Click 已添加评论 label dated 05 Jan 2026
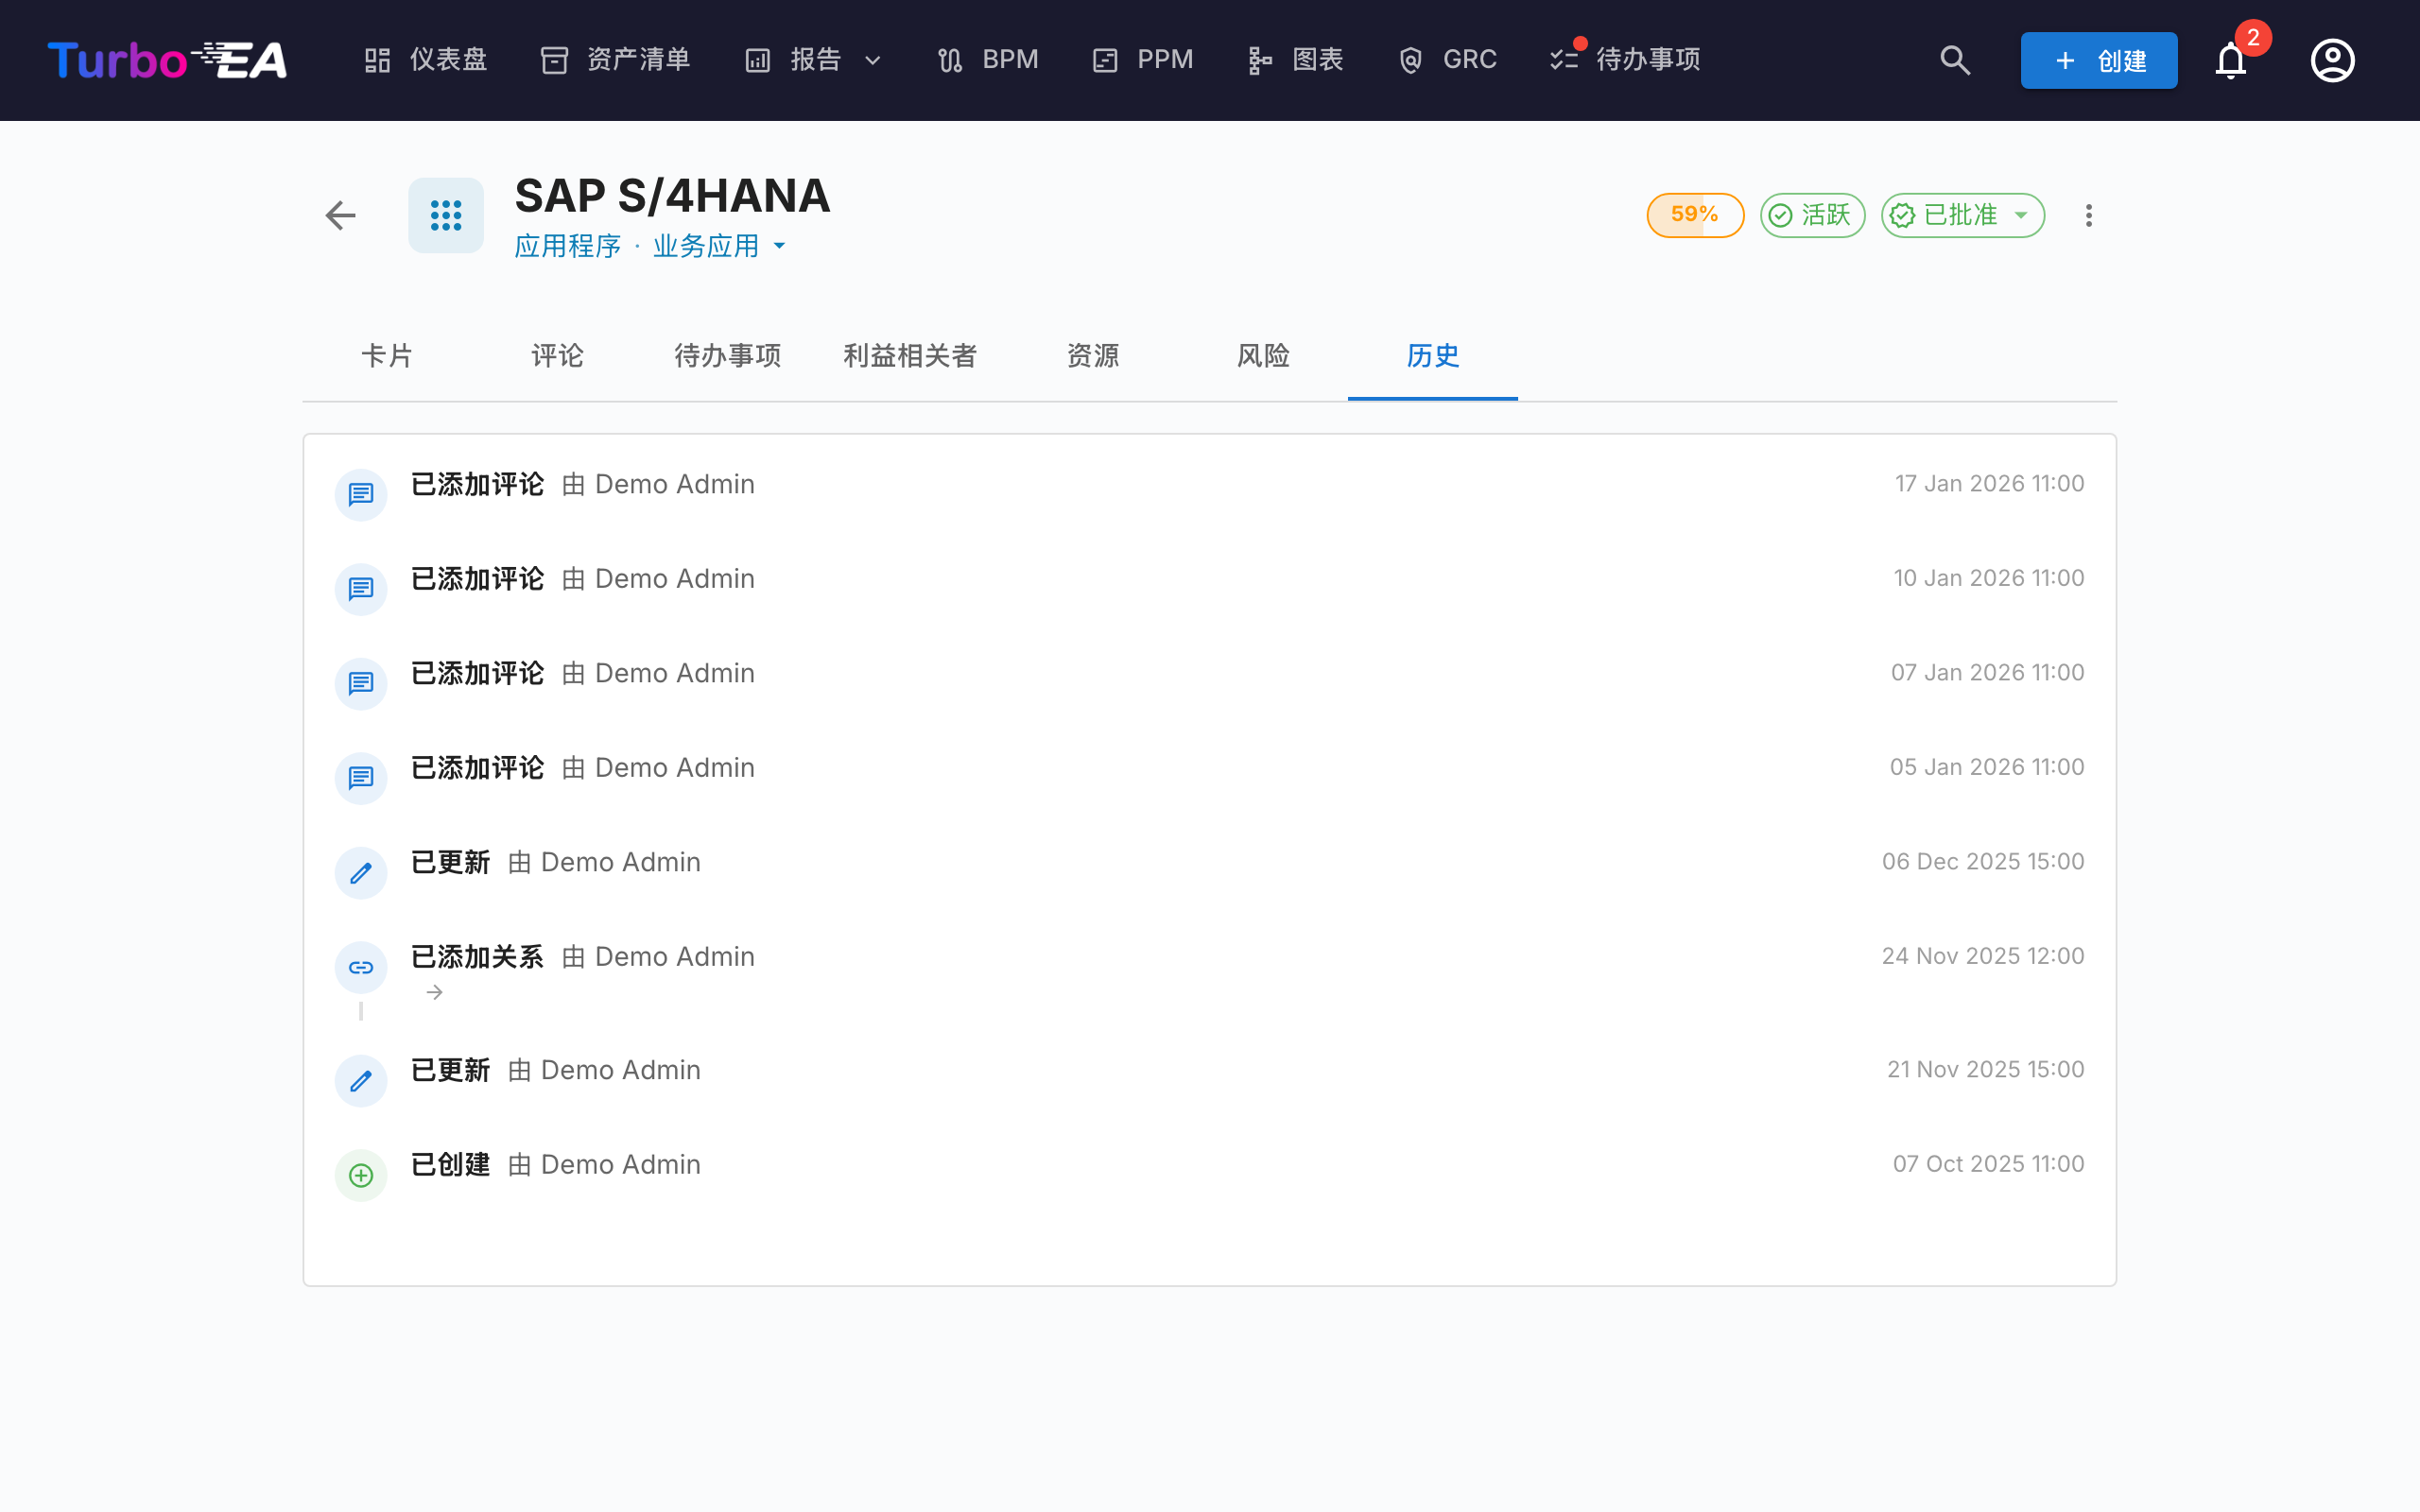This screenshot has height=1512, width=2420. pos(477,768)
